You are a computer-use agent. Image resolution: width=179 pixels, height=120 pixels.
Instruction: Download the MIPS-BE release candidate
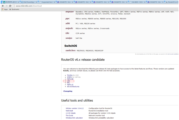pyautogui.click(x=70, y=79)
